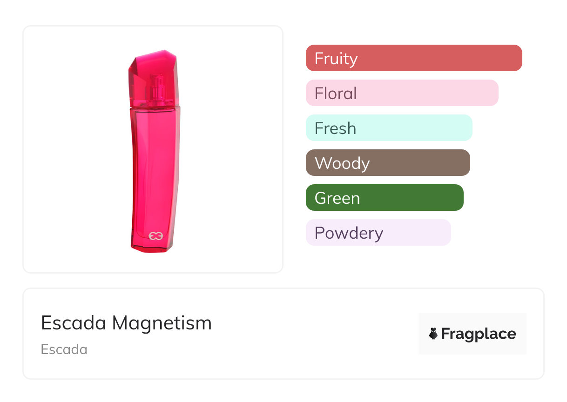Open the Escada Magnetism title
The image size is (567, 402).
pos(126,323)
